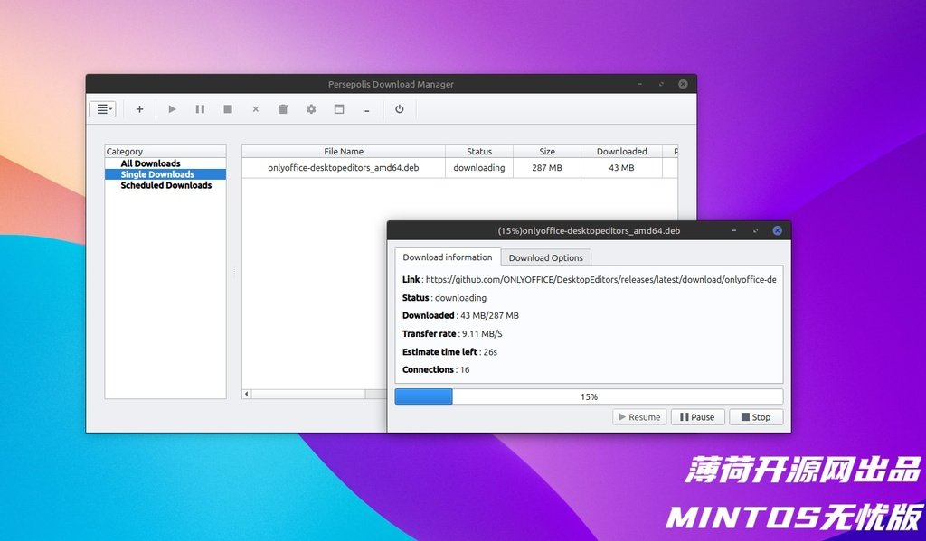Select All Downloads category

pyautogui.click(x=151, y=163)
